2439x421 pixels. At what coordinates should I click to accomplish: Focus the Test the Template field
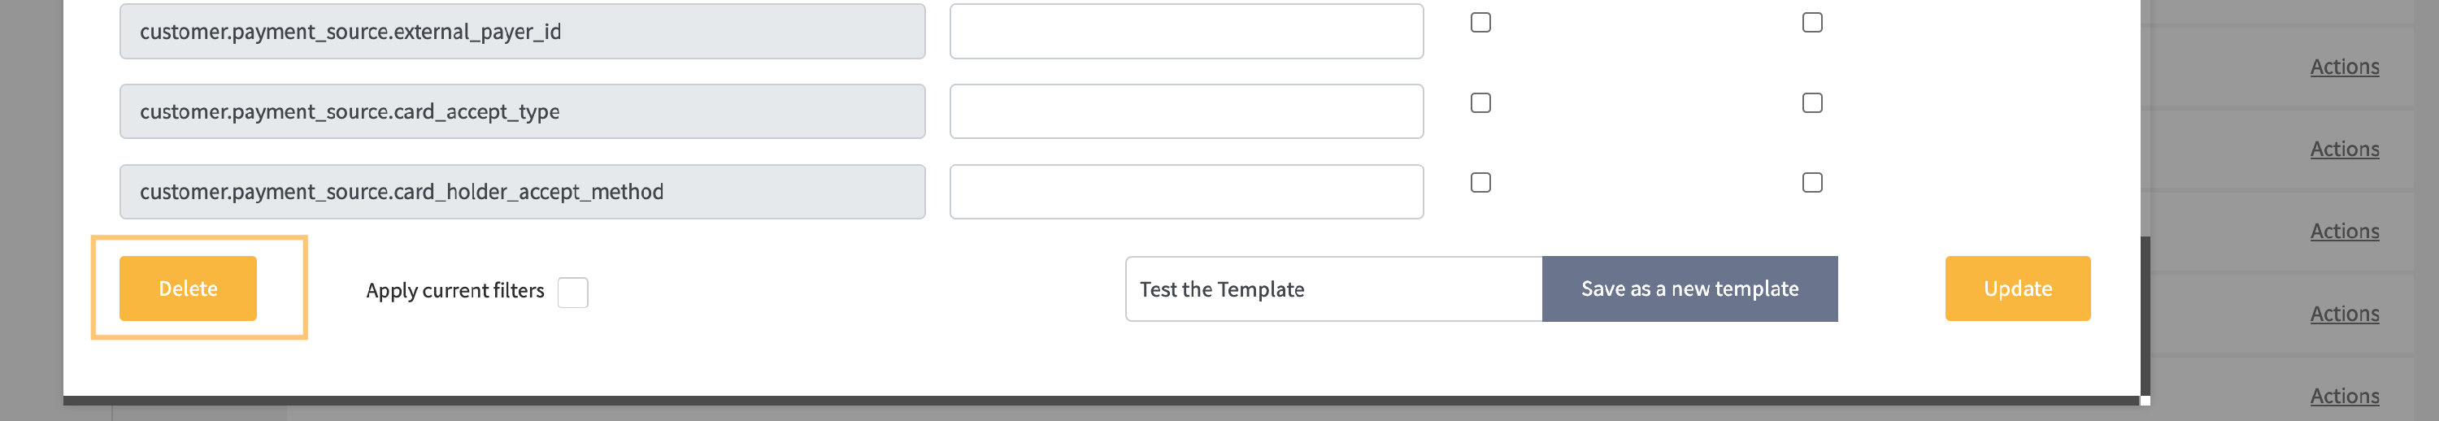pos(1333,289)
